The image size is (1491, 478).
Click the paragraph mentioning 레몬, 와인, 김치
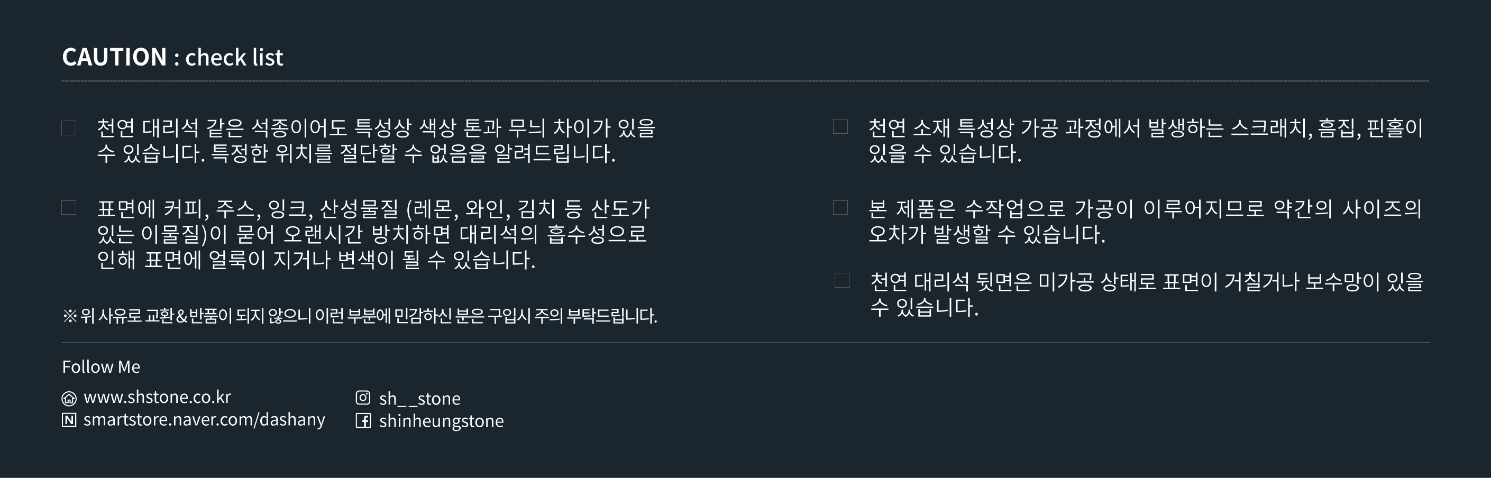373,234
